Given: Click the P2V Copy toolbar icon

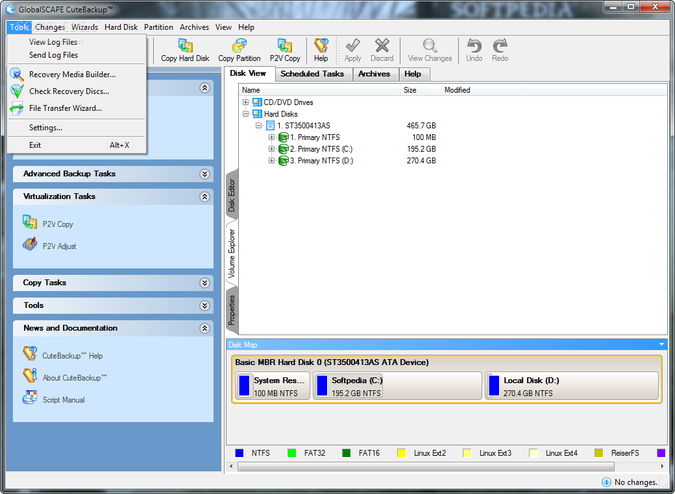Looking at the screenshot, I should pyautogui.click(x=284, y=45).
